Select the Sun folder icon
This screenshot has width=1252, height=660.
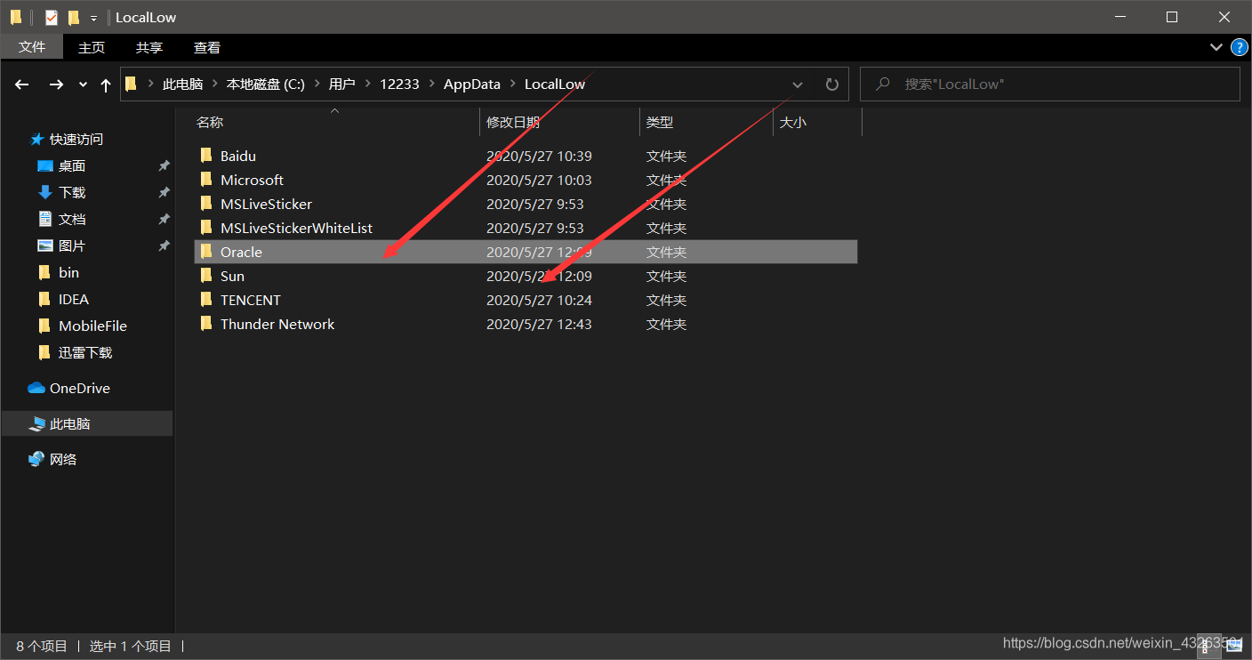pyautogui.click(x=206, y=276)
